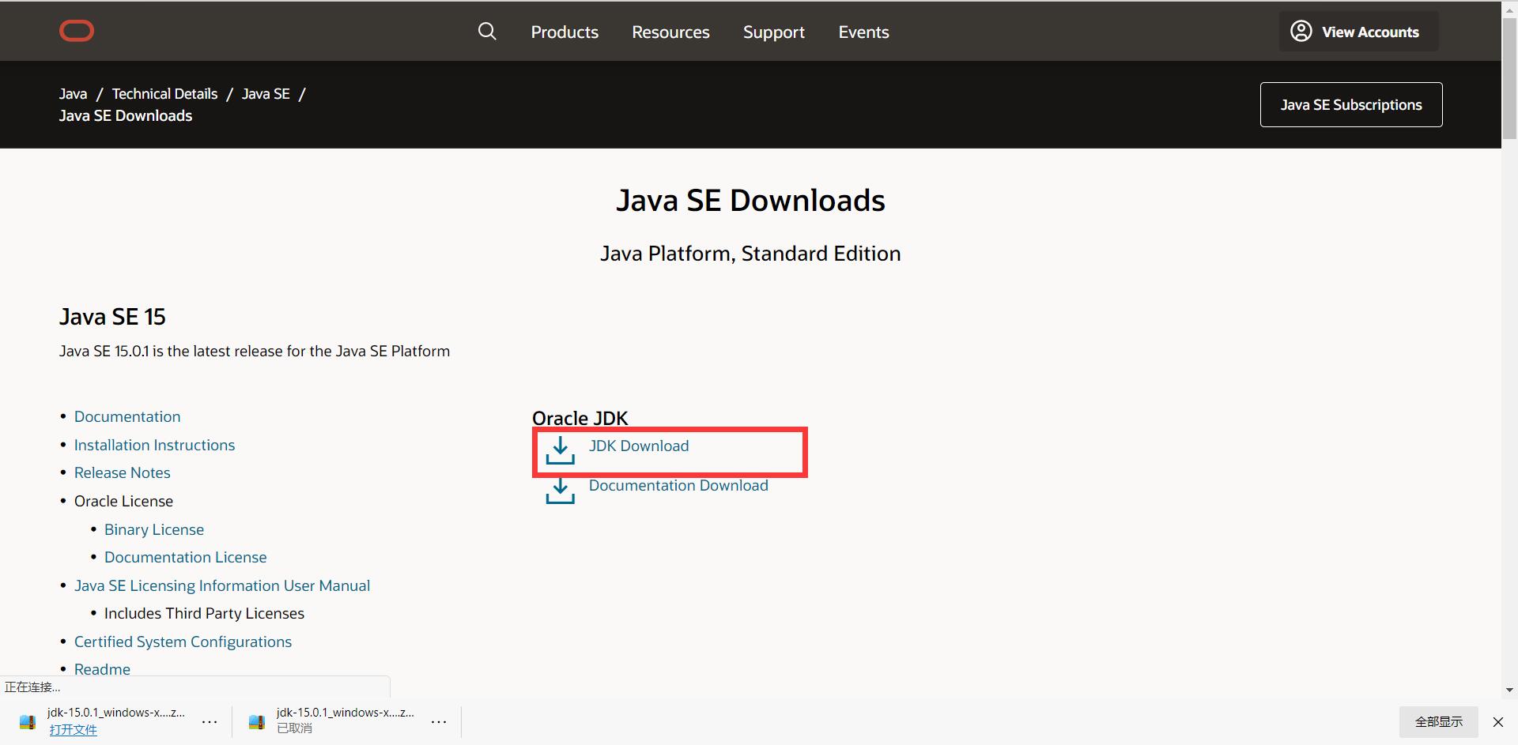Go to Java breadcrumb link
The width and height of the screenshot is (1518, 745).
[73, 93]
